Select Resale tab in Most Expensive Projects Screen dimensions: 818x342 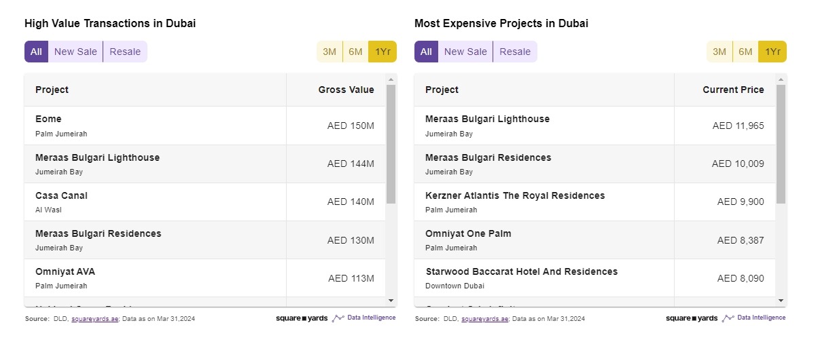515,52
